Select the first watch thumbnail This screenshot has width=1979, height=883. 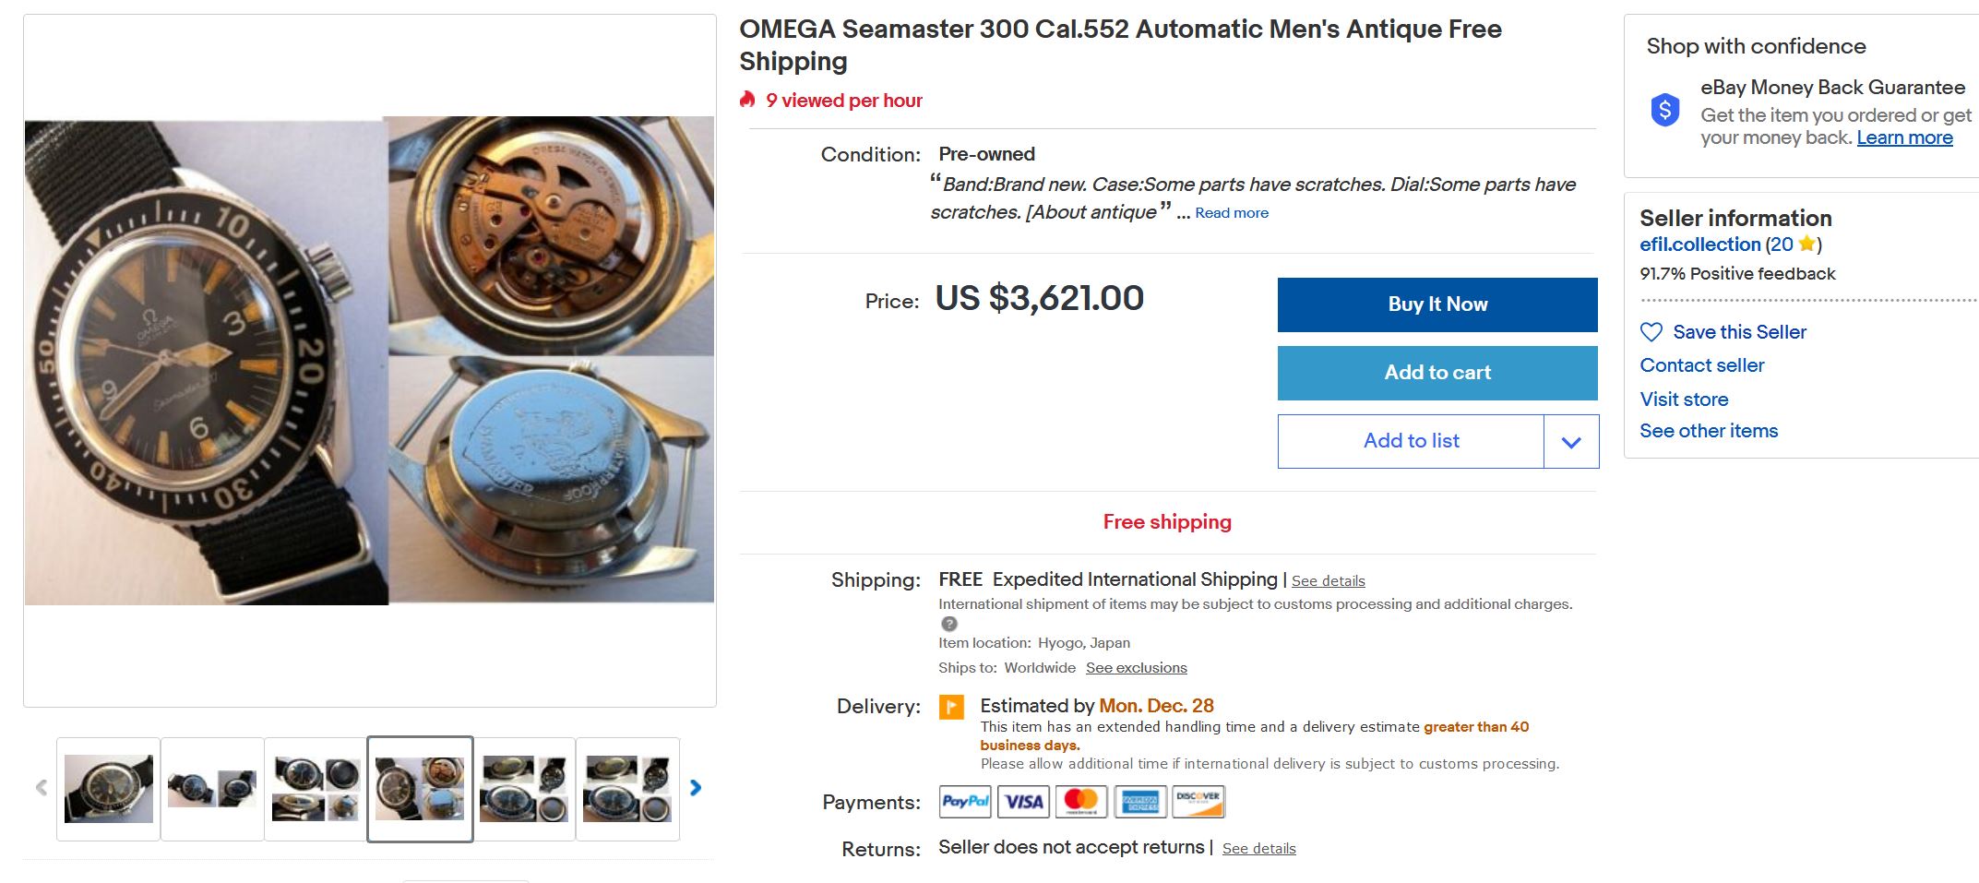coord(109,789)
